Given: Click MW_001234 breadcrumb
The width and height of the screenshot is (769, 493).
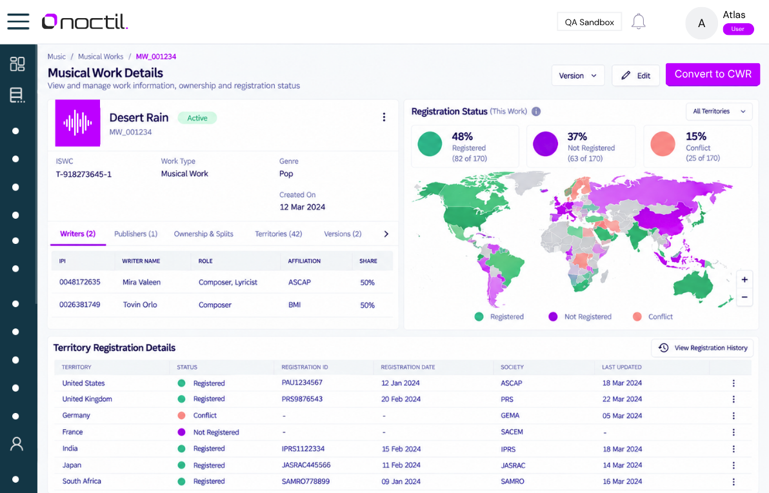Looking at the screenshot, I should pyautogui.click(x=156, y=56).
